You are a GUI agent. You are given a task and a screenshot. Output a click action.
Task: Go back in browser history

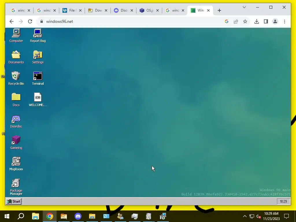pyautogui.click(x=12, y=21)
